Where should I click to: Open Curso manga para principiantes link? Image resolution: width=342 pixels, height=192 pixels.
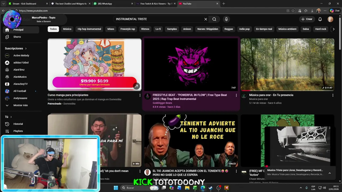tap(68, 95)
